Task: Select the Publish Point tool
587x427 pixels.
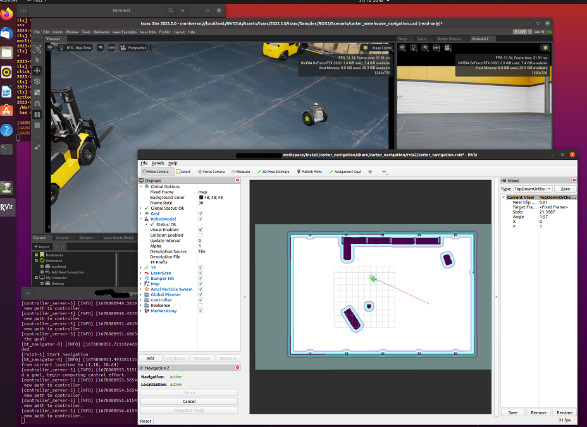Action: point(310,171)
